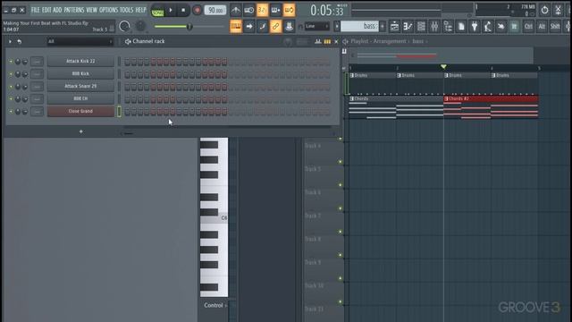This screenshot has height=322, width=572.
Task: Toggle Channel rack step/piano view icon
Action: point(327,42)
